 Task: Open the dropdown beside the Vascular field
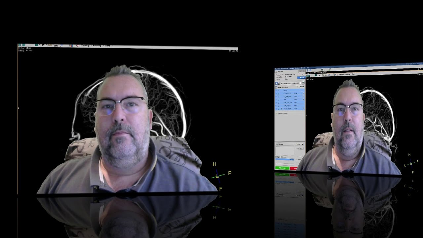coord(299,144)
